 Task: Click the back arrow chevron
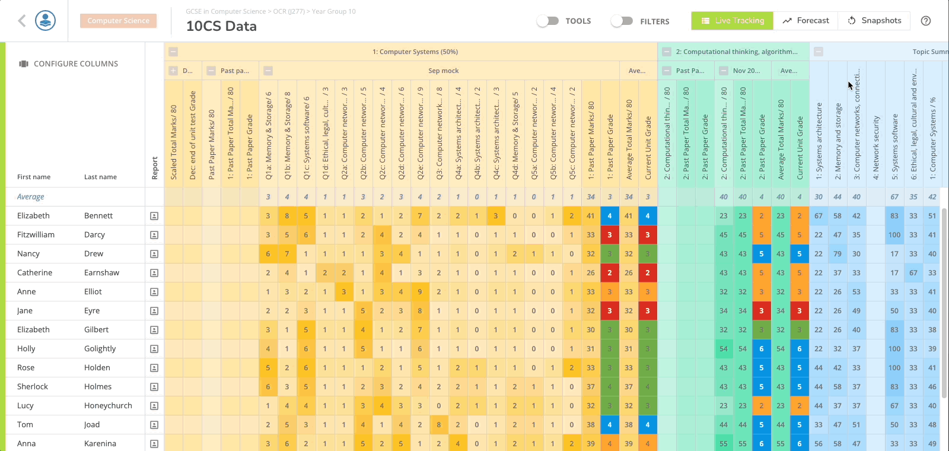tap(22, 21)
